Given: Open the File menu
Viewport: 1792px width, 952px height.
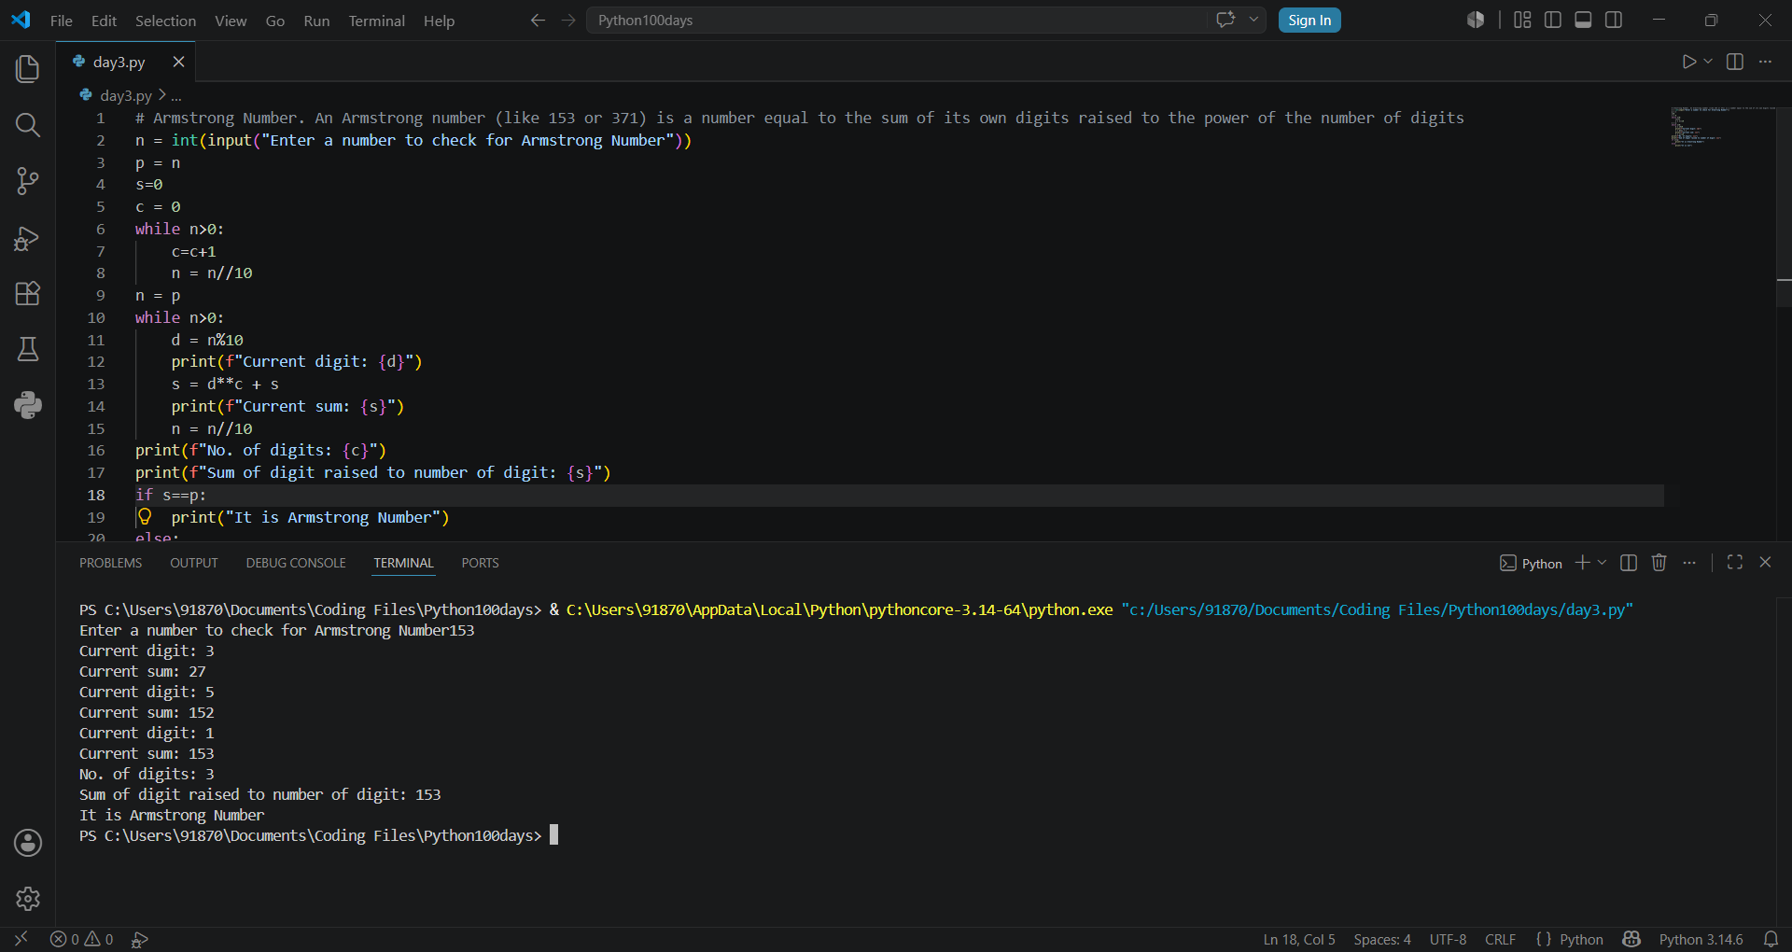Looking at the screenshot, I should pos(62,21).
